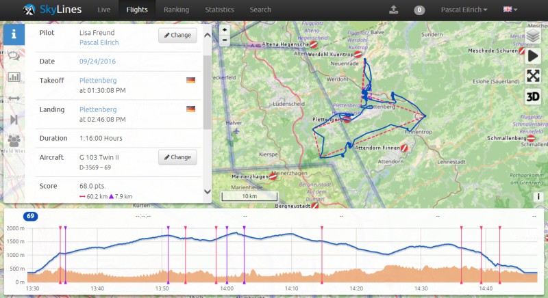Toggle the 3D map view

pos(533,96)
